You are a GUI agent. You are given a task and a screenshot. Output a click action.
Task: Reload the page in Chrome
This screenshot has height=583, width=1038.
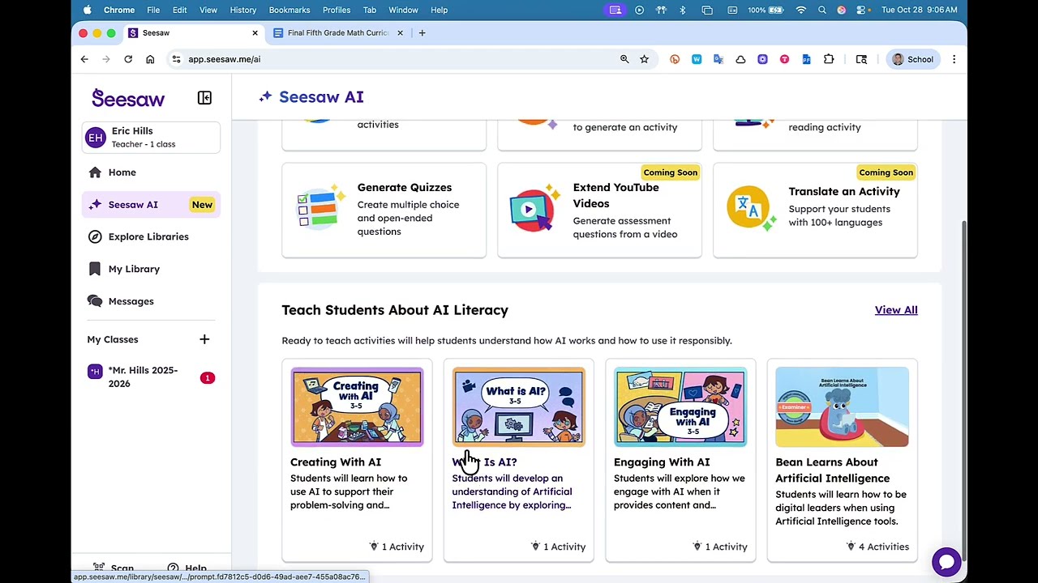tap(128, 59)
